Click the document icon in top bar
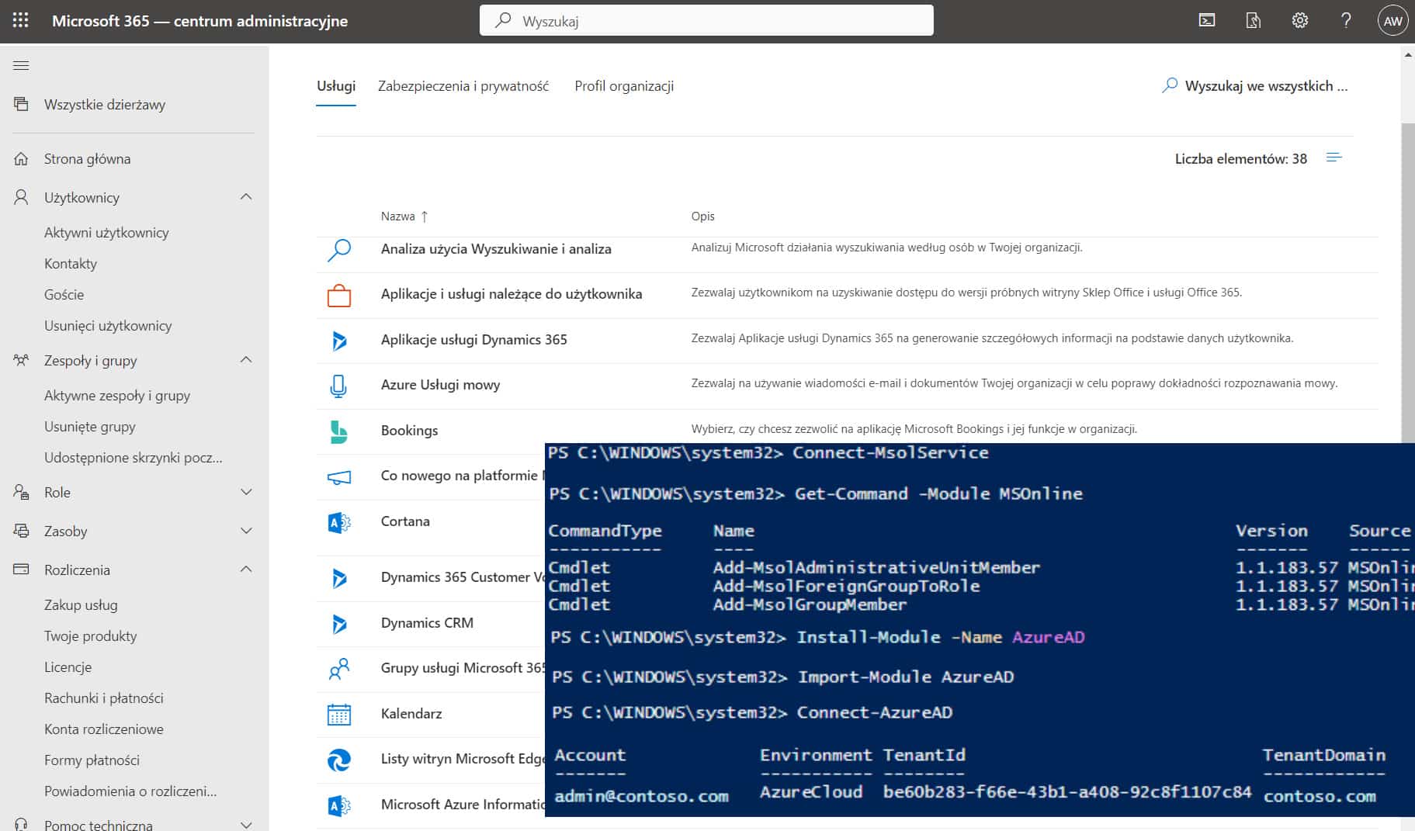Screen dimensions: 1415x831 (x=1254, y=21)
